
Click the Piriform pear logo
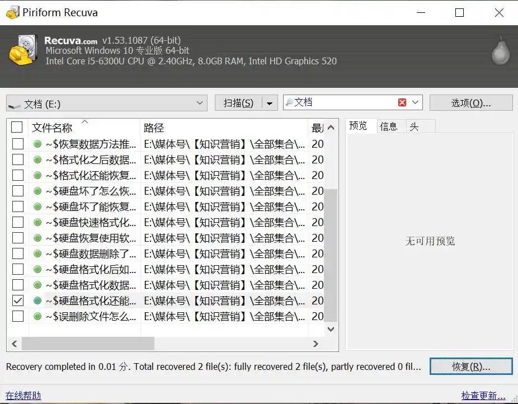pos(501,50)
